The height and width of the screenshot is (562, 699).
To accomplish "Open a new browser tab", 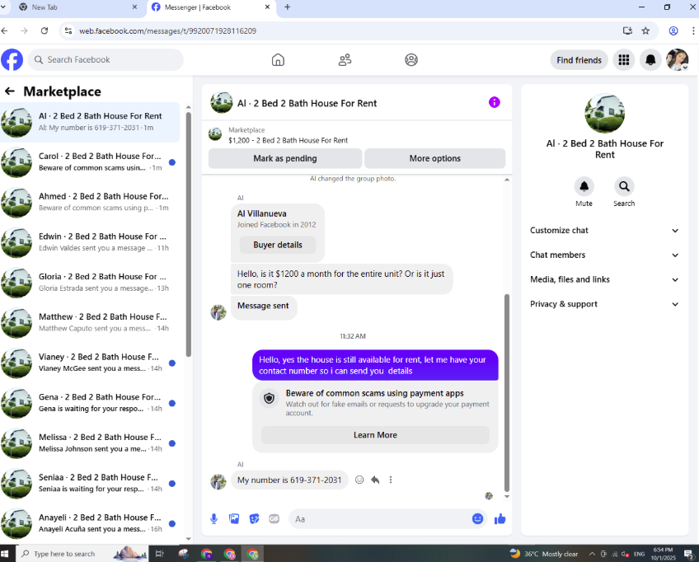I will [x=288, y=7].
